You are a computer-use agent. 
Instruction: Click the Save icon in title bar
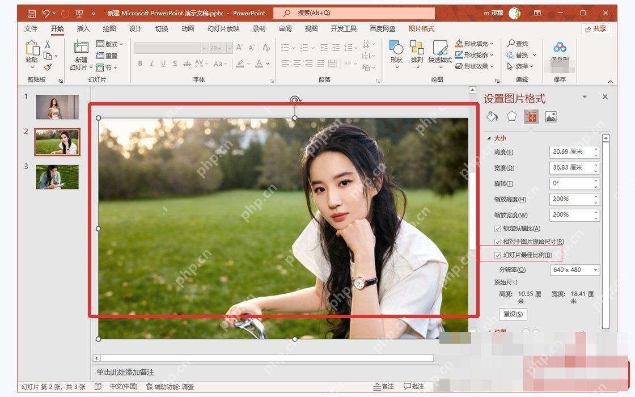pos(31,14)
